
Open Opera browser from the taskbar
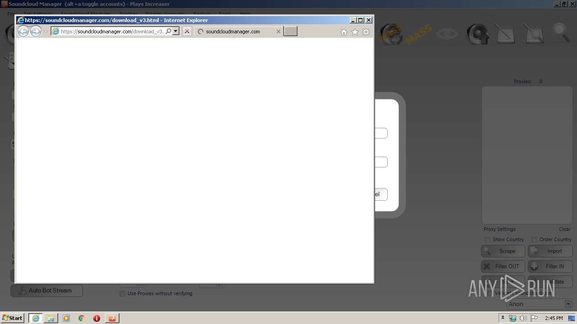[96, 318]
